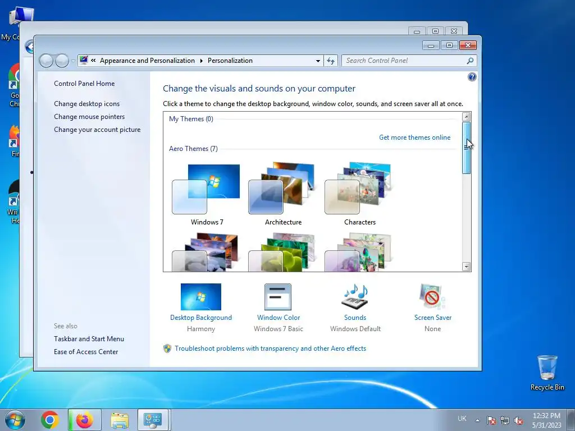Click the search magnifier in Control Panel
Image resolution: width=575 pixels, height=431 pixels.
[470, 61]
